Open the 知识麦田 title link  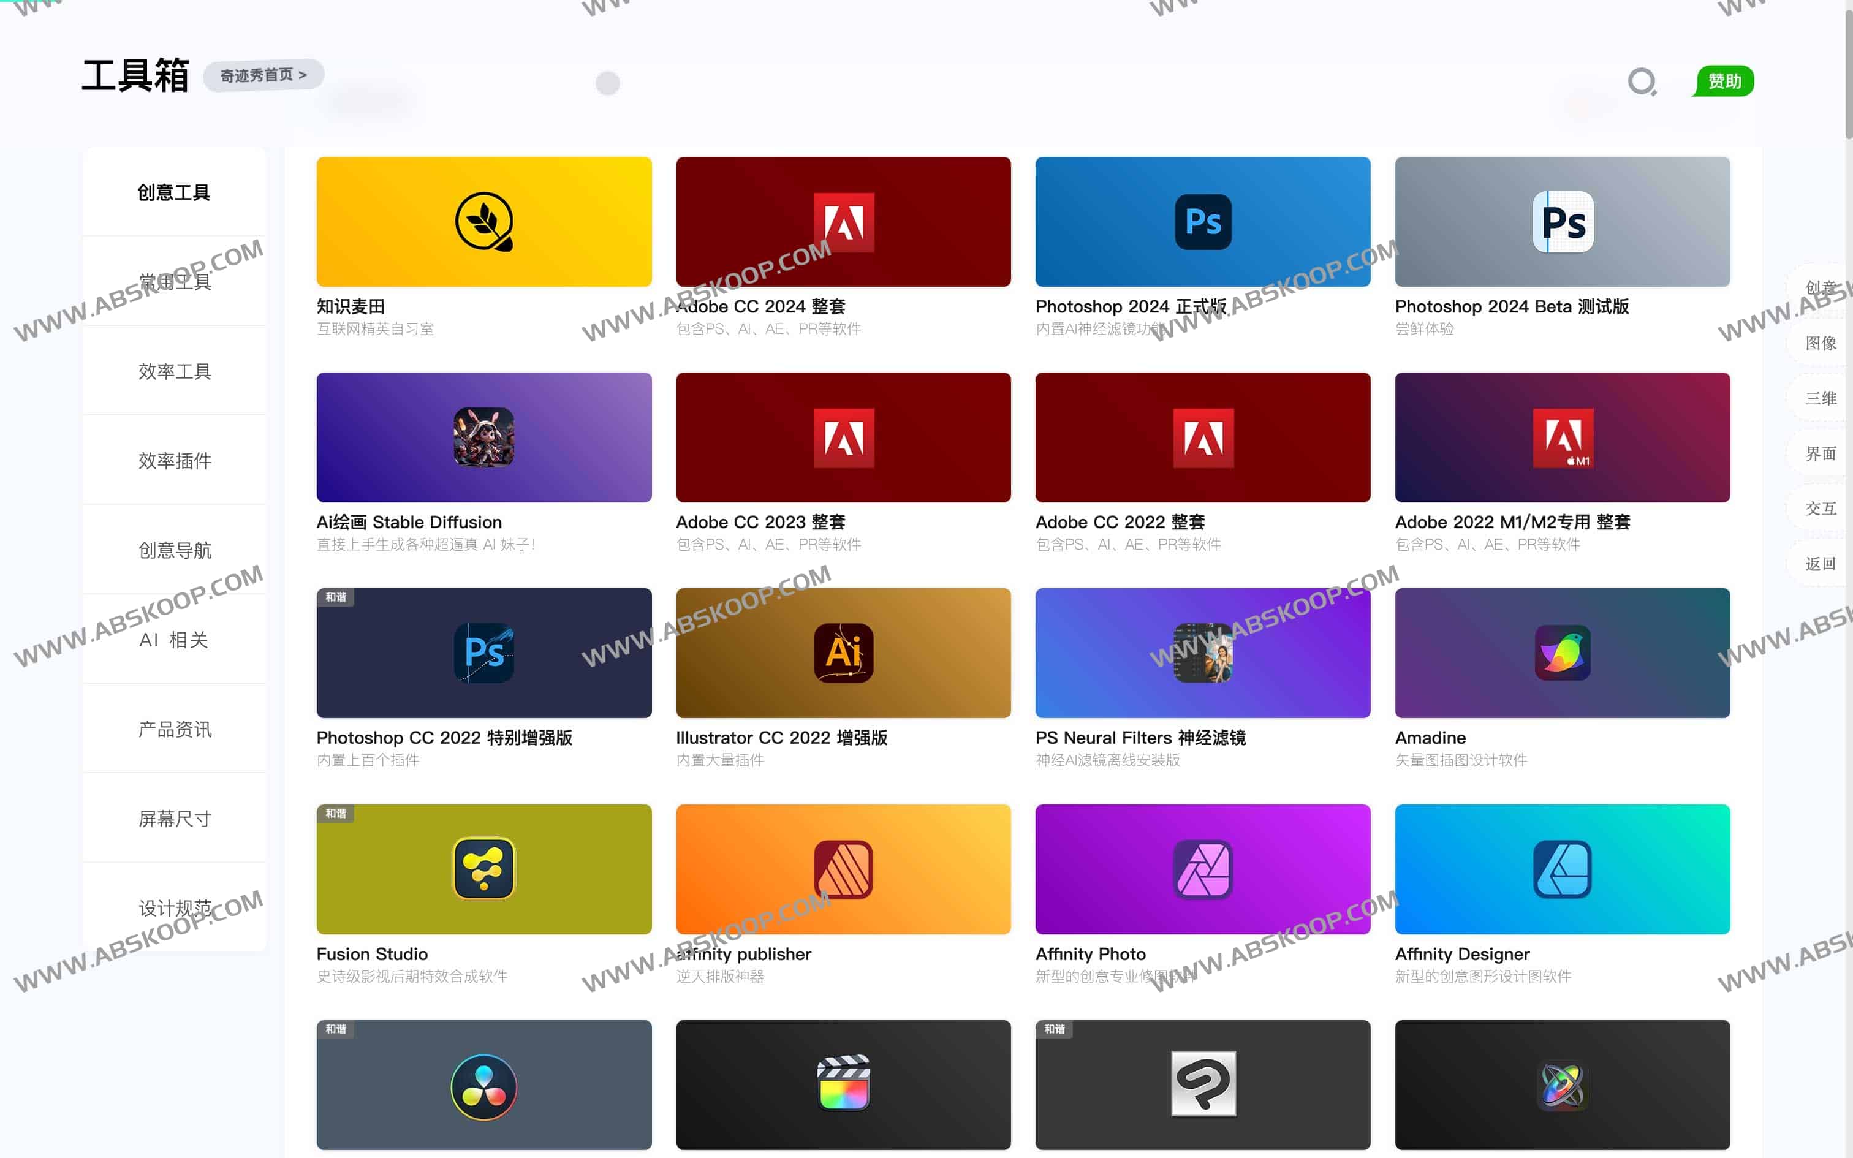coord(351,306)
